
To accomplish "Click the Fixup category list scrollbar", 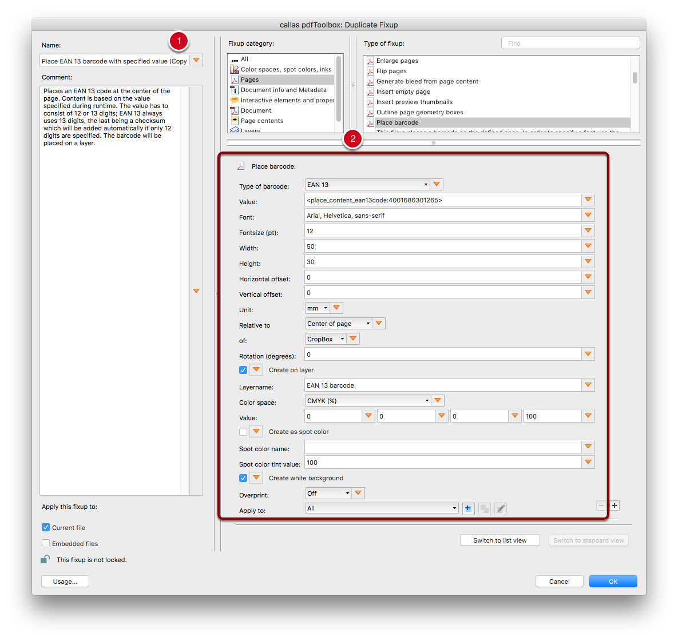I will point(339,89).
